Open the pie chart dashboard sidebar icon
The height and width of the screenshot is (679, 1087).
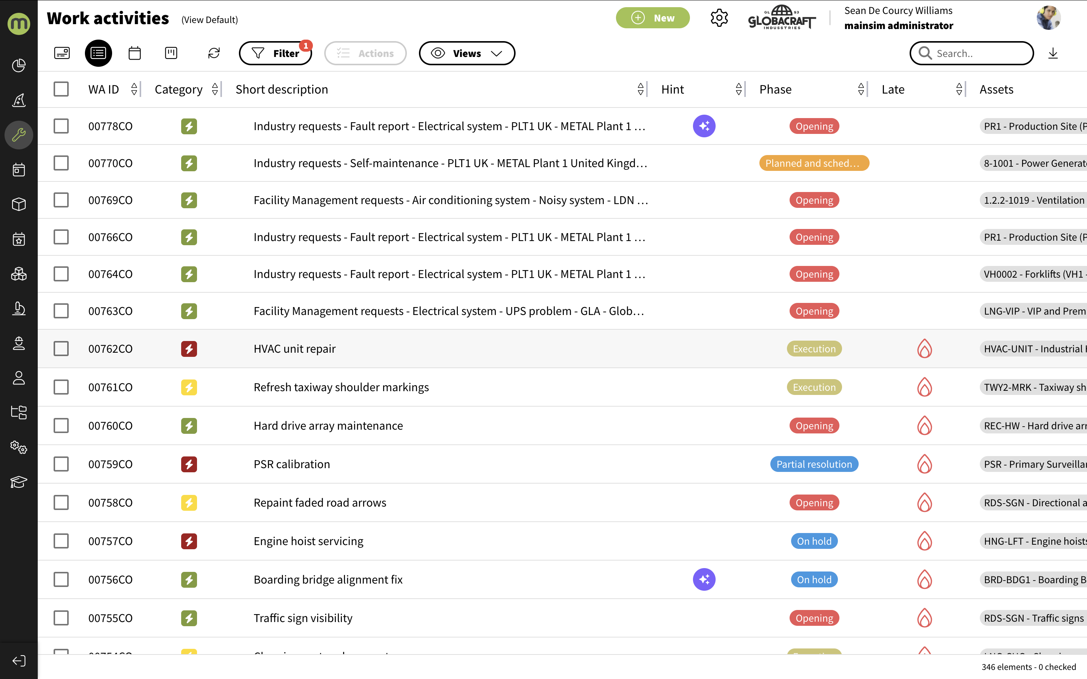(19, 66)
